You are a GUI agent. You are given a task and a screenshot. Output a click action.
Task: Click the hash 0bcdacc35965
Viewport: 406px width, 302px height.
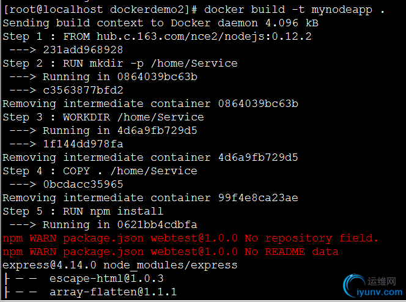[83, 185]
